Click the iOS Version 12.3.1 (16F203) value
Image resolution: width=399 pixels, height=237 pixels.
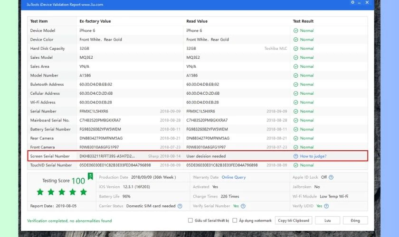(136, 187)
